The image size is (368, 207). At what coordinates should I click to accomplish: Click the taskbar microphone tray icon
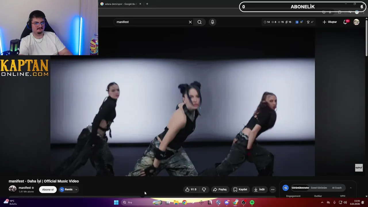coord(334,202)
